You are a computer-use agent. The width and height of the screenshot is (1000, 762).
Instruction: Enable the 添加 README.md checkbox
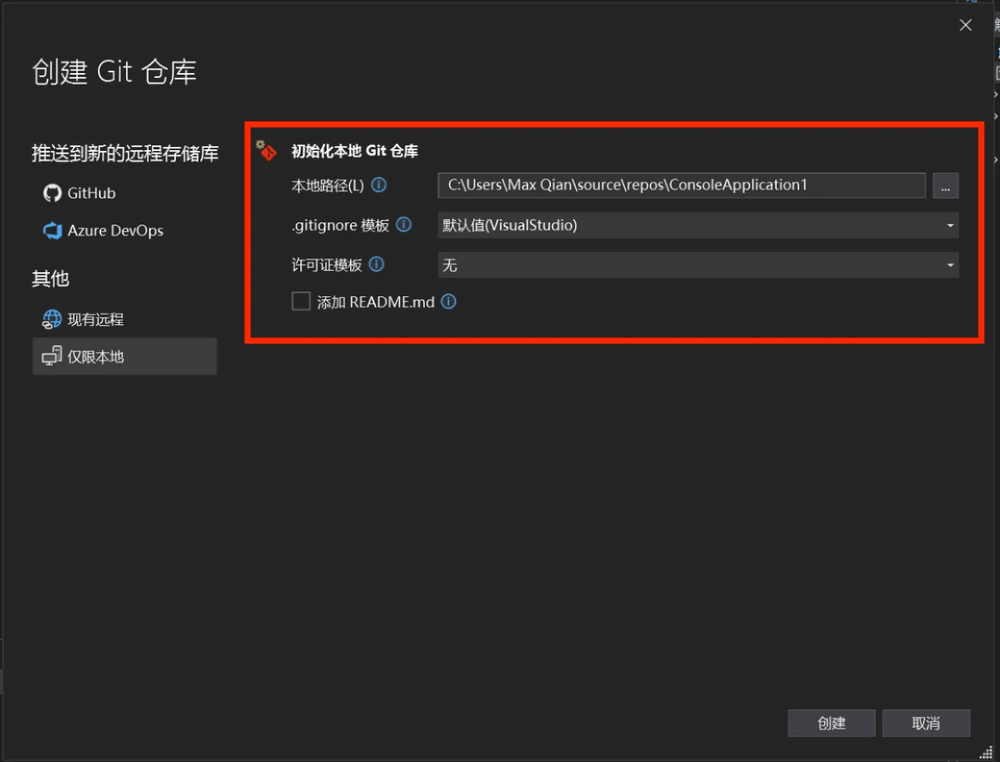click(301, 302)
